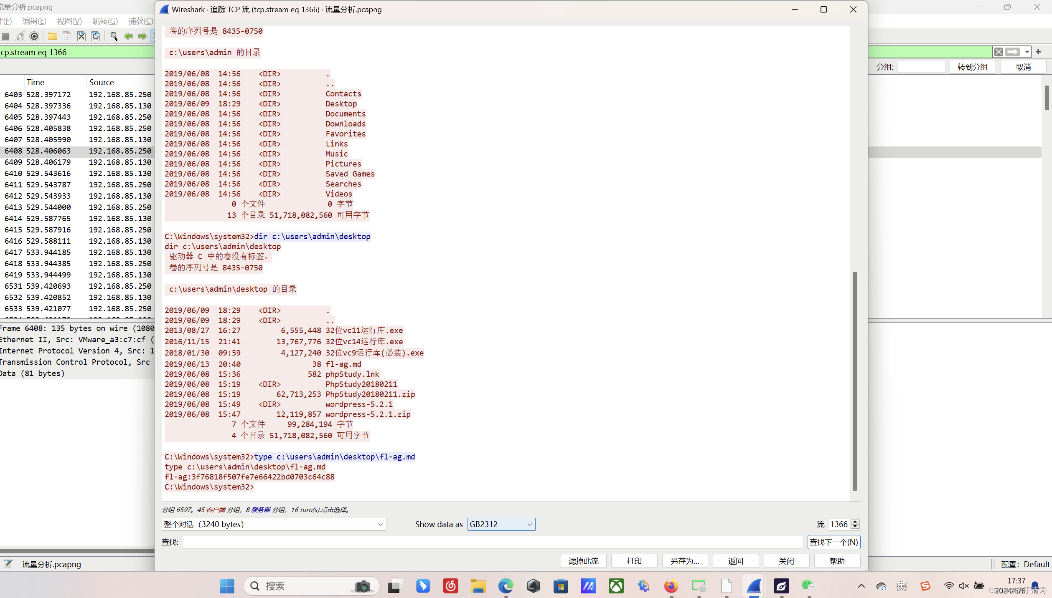Click the 另存为... button
The width and height of the screenshot is (1052, 598).
tap(684, 561)
